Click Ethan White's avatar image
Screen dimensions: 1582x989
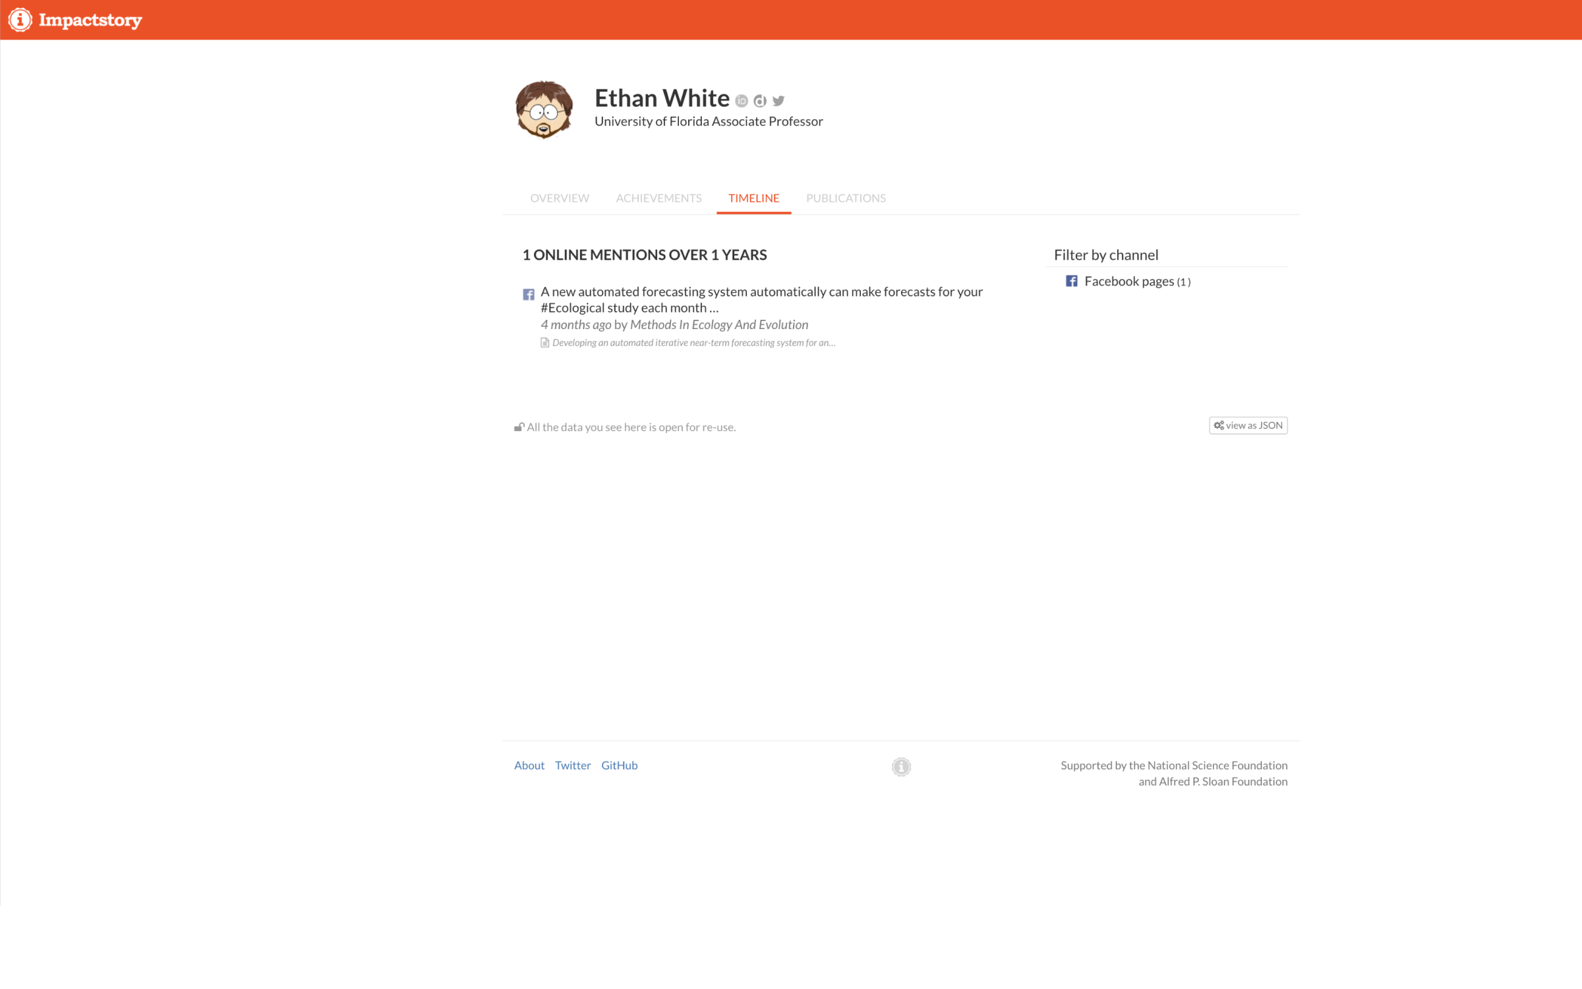pos(544,109)
